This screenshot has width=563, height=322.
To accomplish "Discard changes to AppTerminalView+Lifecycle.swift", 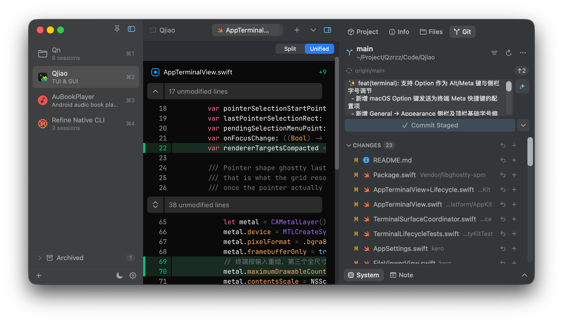I will point(503,189).
